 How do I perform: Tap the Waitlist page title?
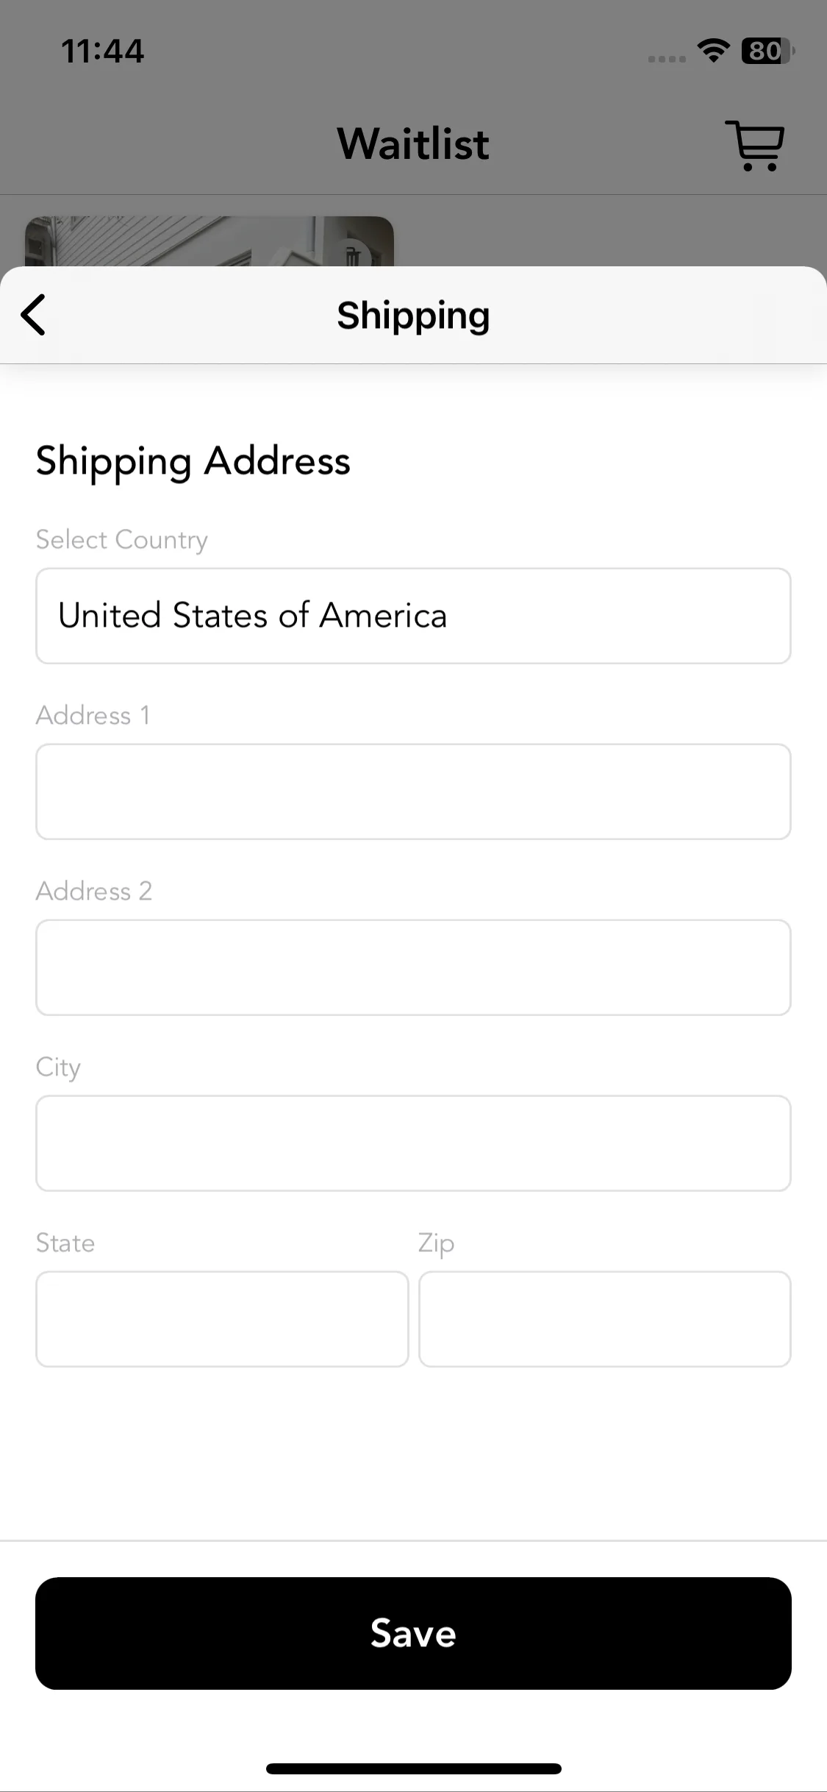tap(413, 143)
